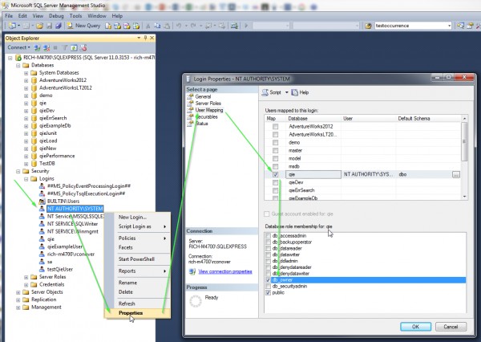Click the Connect Object Explorer icon

pyautogui.click(x=37, y=47)
